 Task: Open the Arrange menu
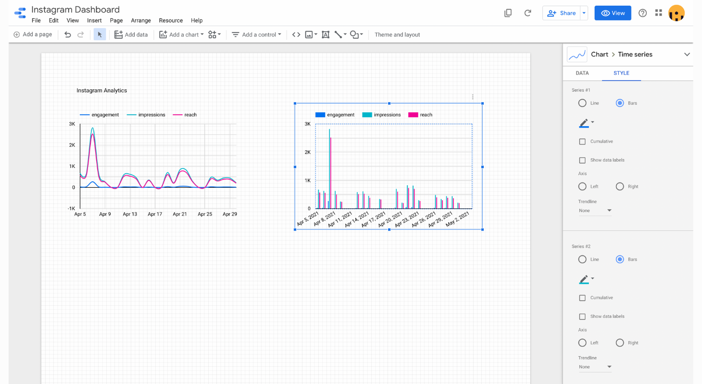pyautogui.click(x=141, y=21)
